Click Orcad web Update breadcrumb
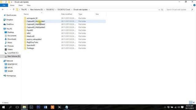The height and width of the screenshot is (110, 196). [x=80, y=9]
